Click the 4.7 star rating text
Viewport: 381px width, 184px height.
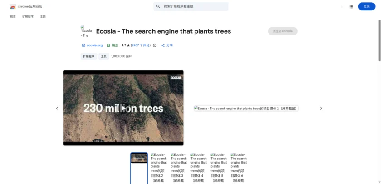126,45
